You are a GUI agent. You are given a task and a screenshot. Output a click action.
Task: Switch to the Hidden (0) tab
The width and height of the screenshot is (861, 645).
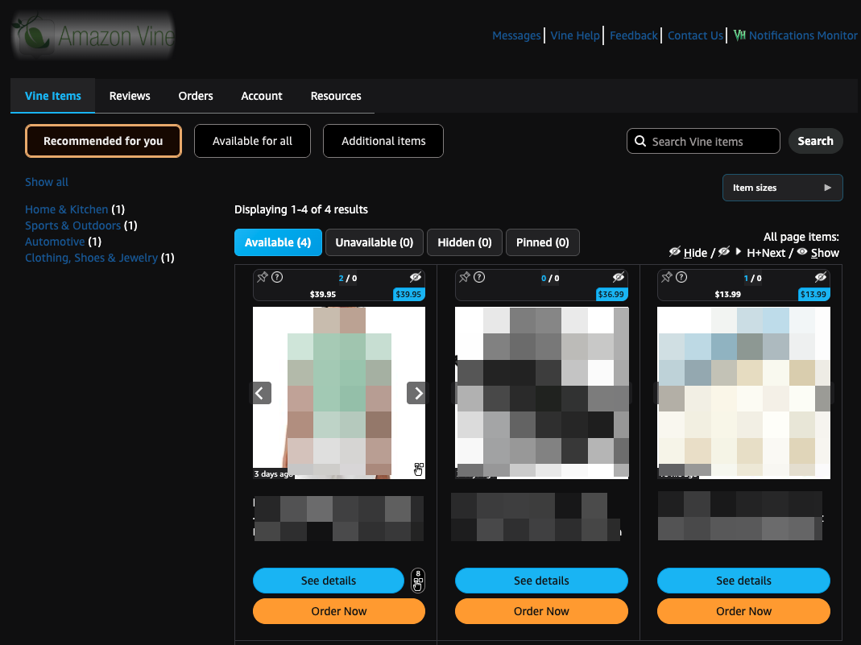click(464, 242)
